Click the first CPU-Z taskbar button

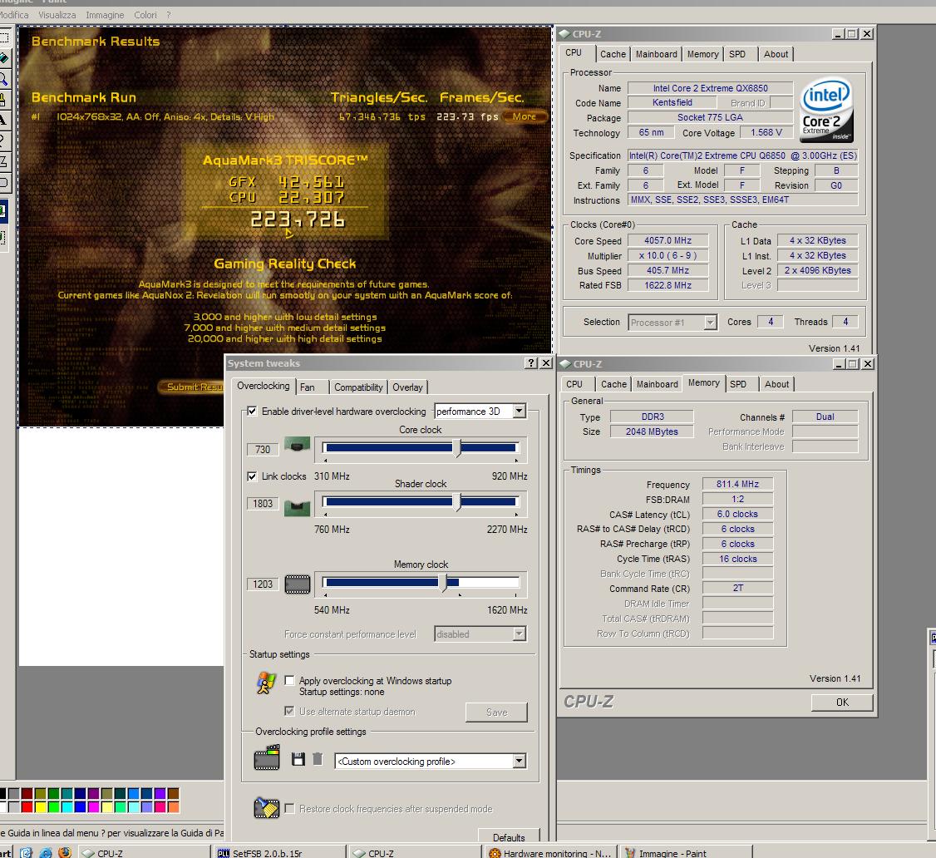coord(143,853)
